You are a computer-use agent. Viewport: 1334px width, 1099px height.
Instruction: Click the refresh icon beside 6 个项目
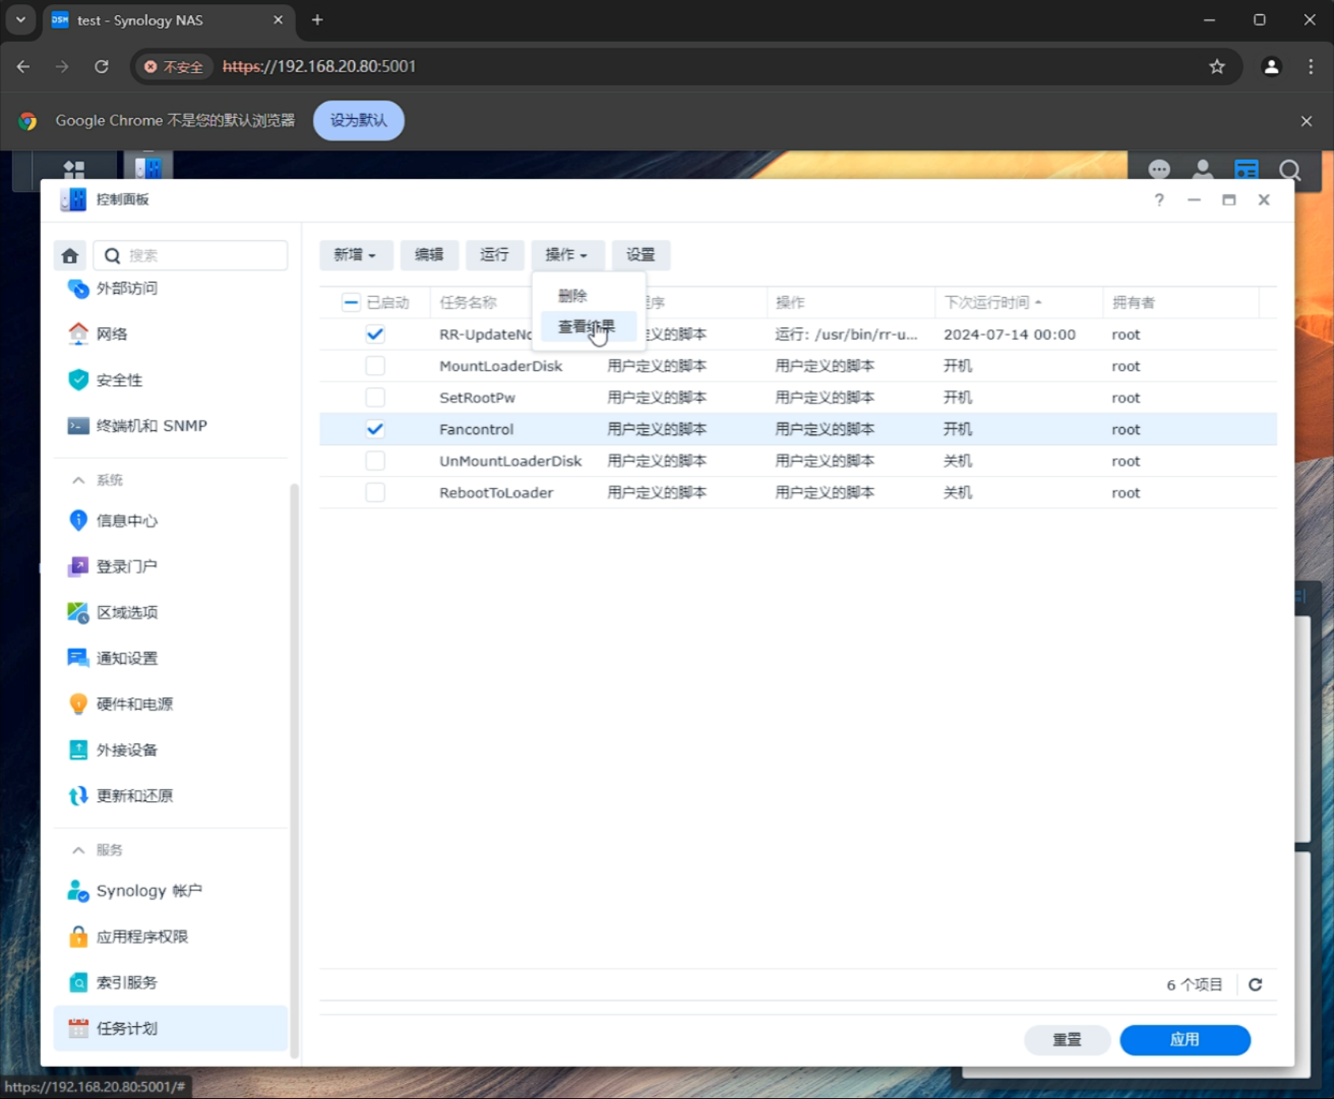pyautogui.click(x=1255, y=984)
